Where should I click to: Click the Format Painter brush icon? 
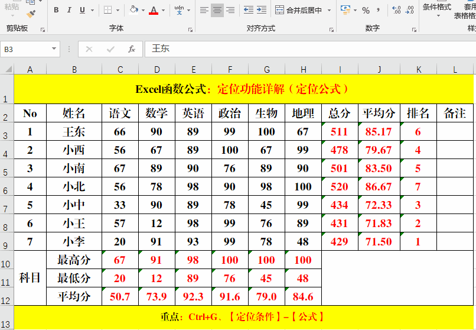pyautogui.click(x=31, y=12)
